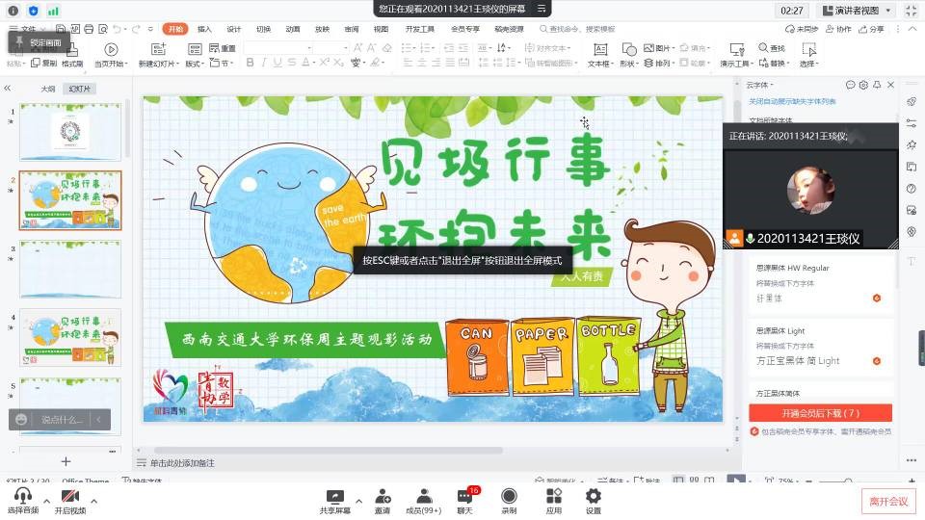Open the 邀请 invite icon
This screenshot has height=520, width=925.
point(383,496)
